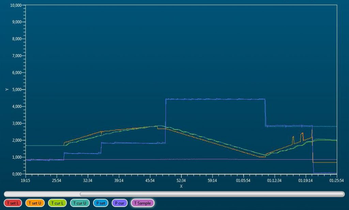Screen dimensions: 349x210
Task: Toggle the T set L series button
Action: point(13,203)
